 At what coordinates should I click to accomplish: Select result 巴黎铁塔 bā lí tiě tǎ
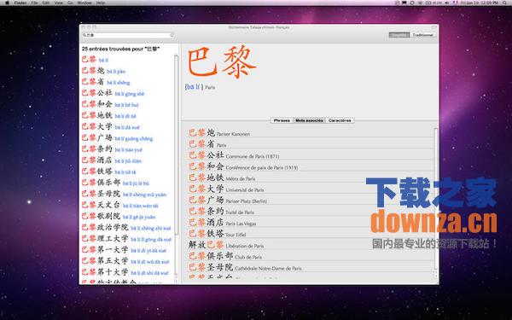pyautogui.click(x=108, y=172)
